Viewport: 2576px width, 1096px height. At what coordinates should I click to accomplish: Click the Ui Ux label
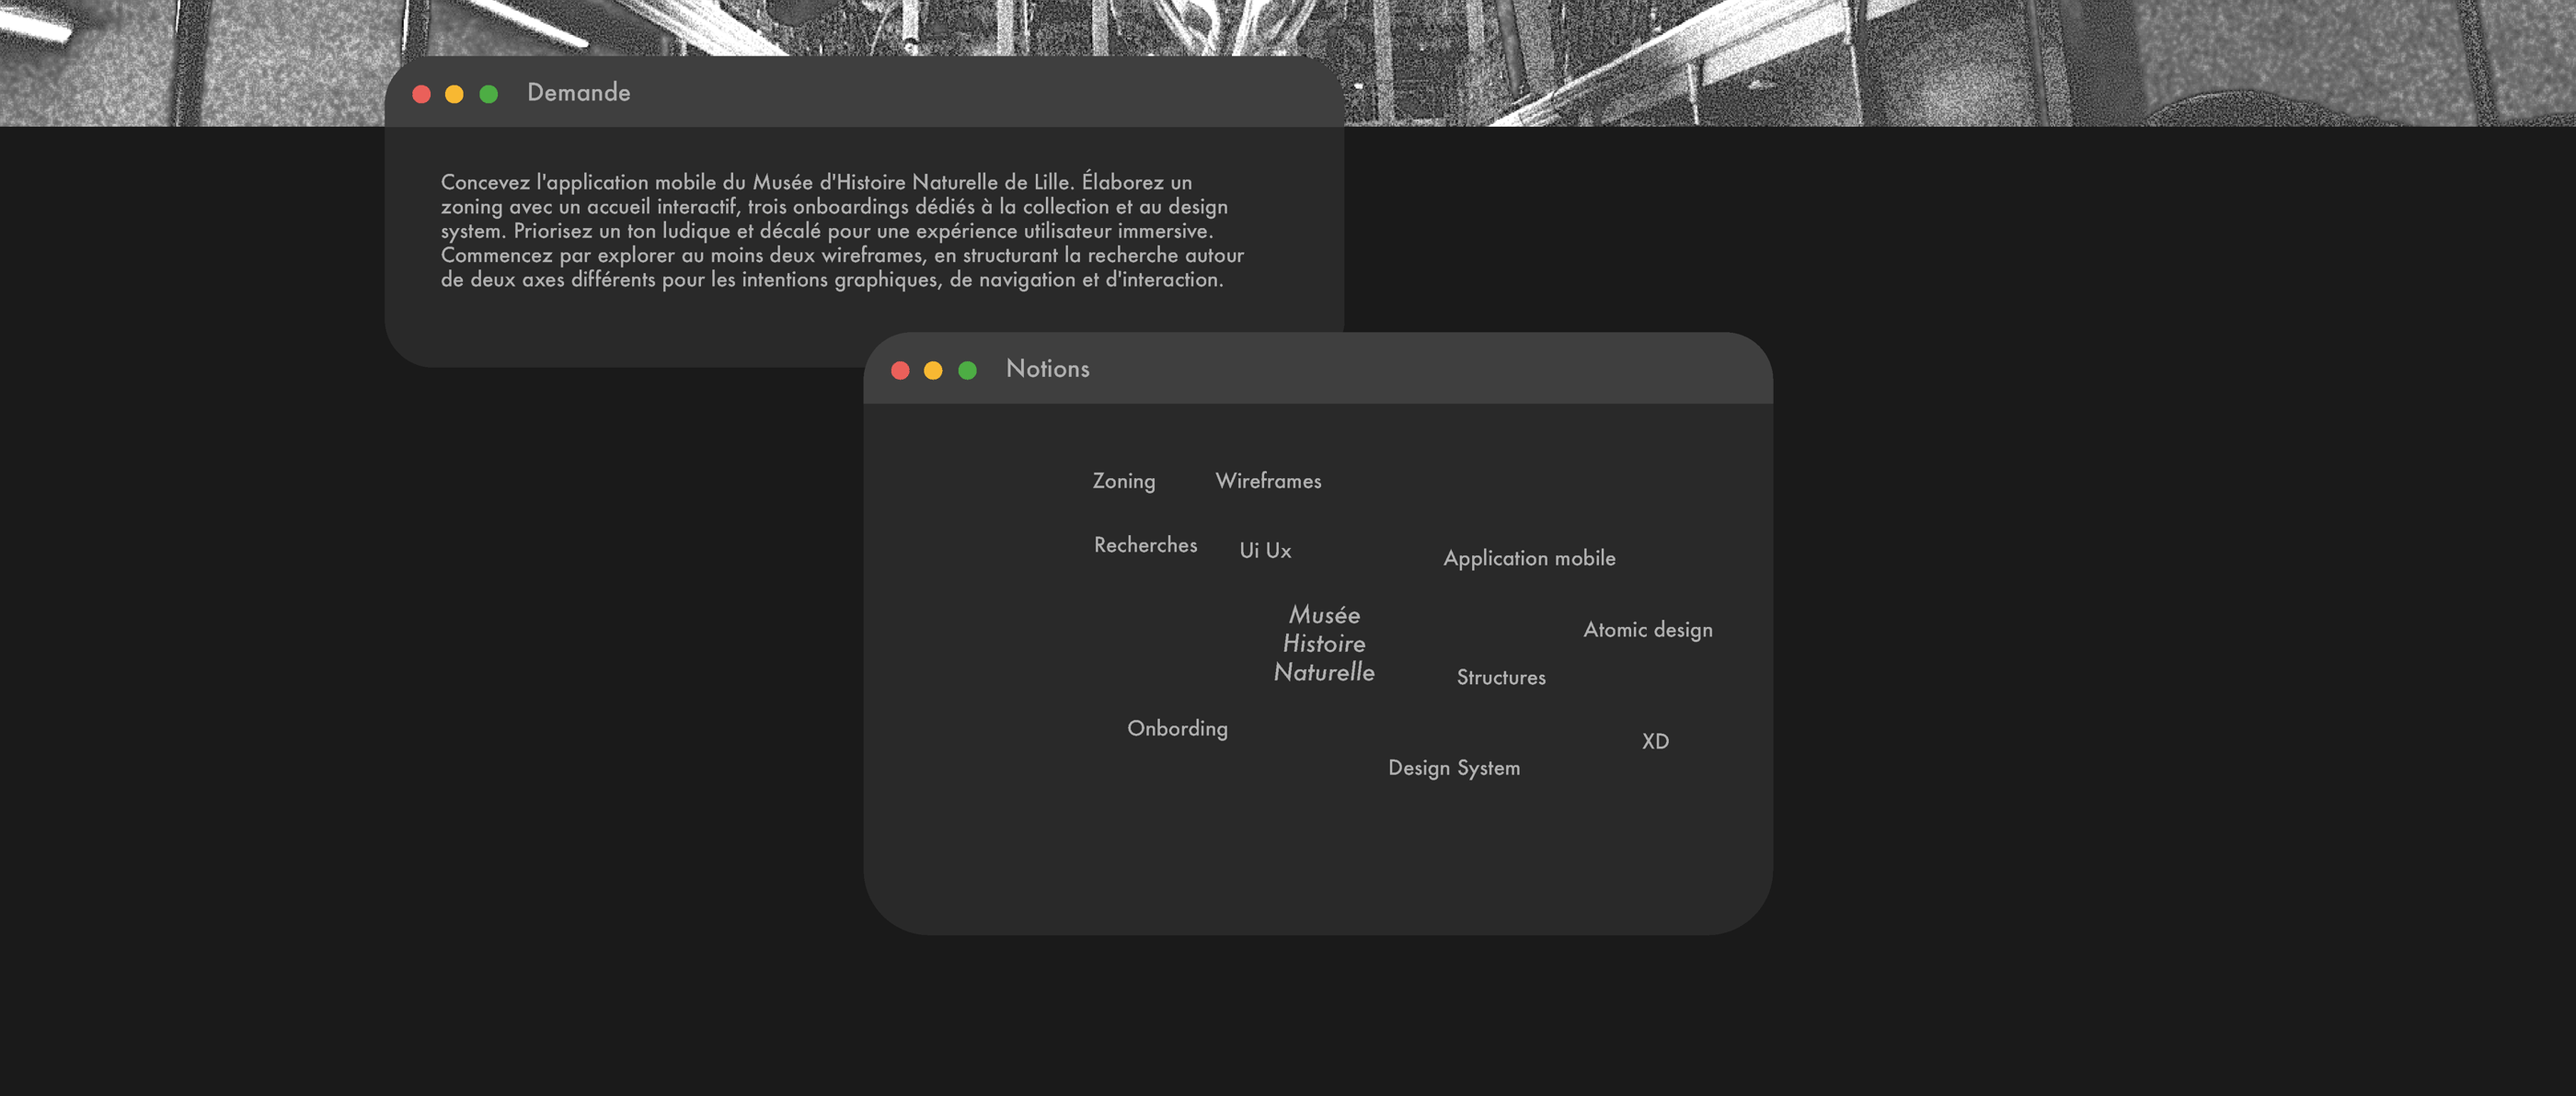coord(1265,551)
